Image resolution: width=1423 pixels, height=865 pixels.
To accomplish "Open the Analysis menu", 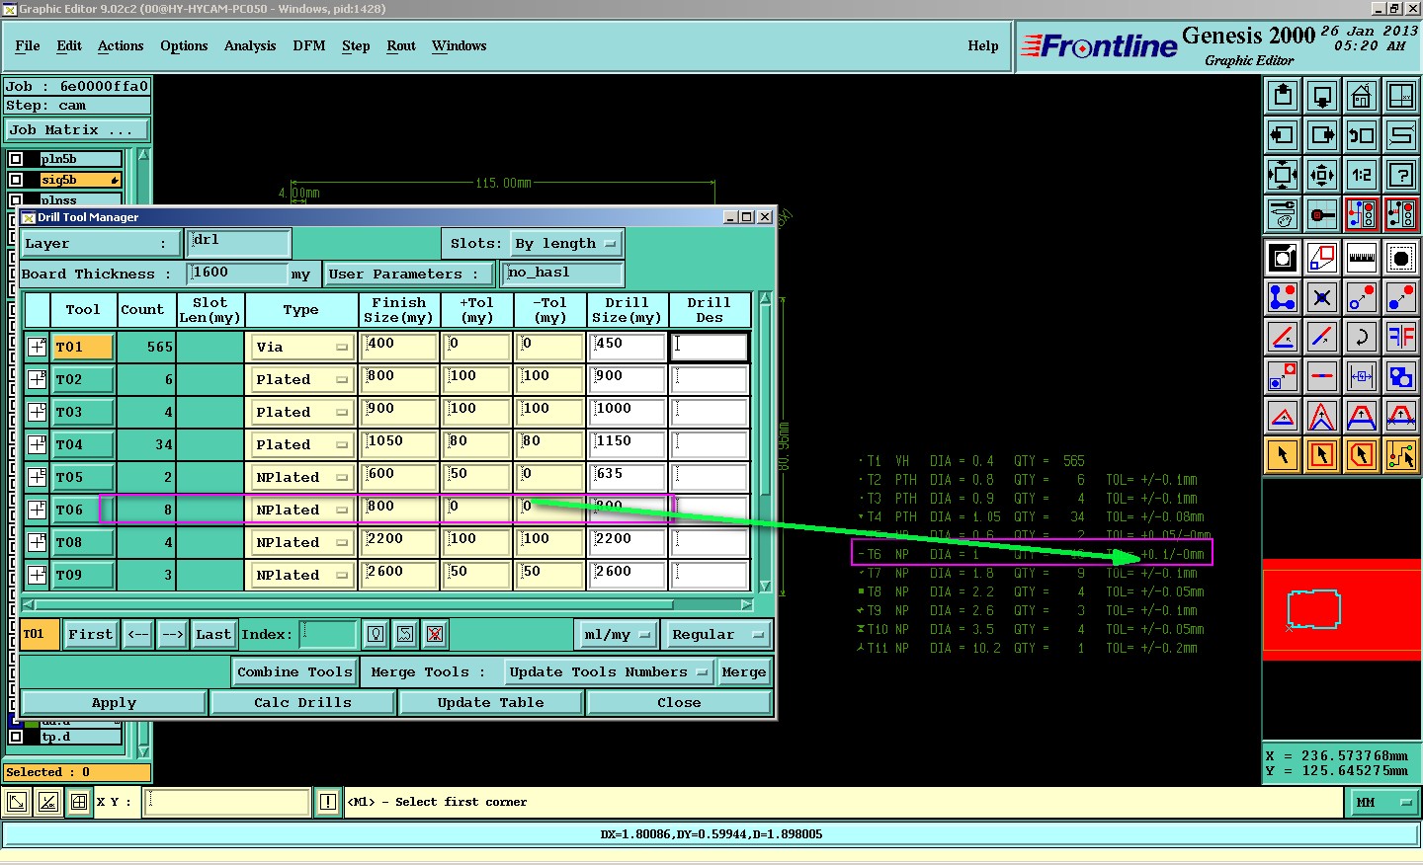I will click(x=249, y=46).
